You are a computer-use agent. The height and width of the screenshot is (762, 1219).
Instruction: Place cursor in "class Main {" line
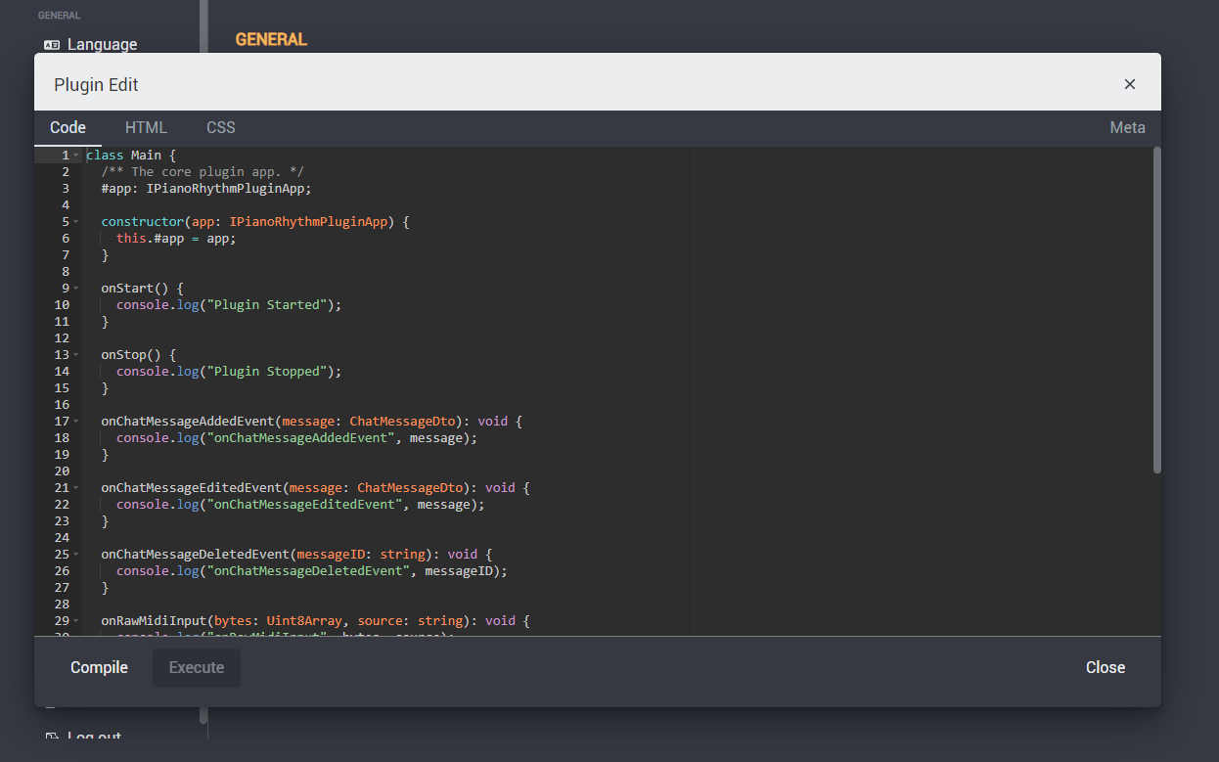131,156
